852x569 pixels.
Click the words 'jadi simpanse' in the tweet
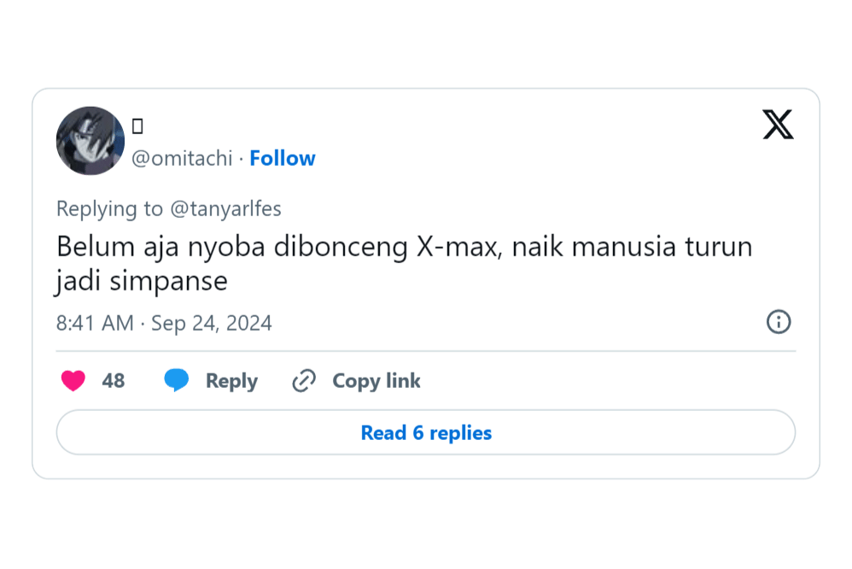[x=143, y=281]
